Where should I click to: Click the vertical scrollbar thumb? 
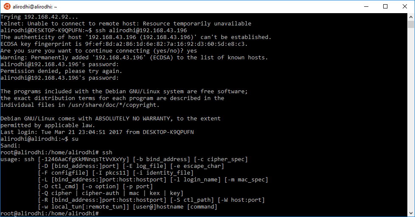pos(411,24)
